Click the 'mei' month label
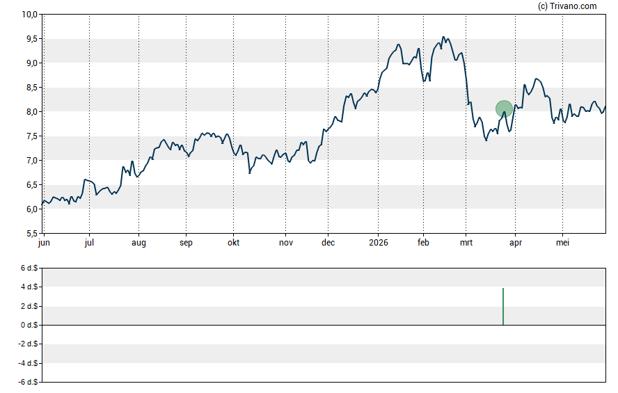This screenshot has height=393, width=618. coord(562,243)
